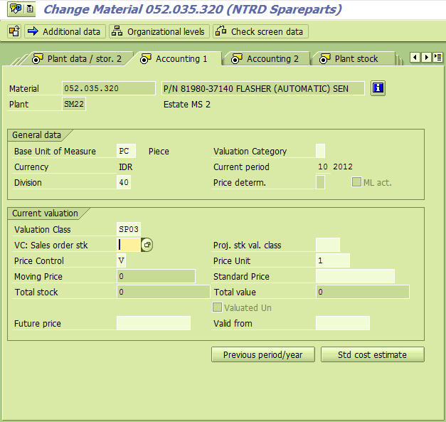
Task: Click the 'IDR' currency value
Action: (125, 167)
